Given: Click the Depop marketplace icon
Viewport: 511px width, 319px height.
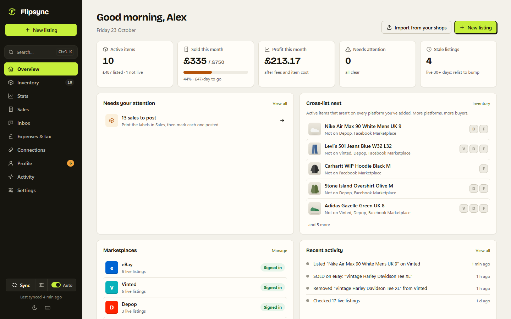Looking at the screenshot, I should coord(112,307).
